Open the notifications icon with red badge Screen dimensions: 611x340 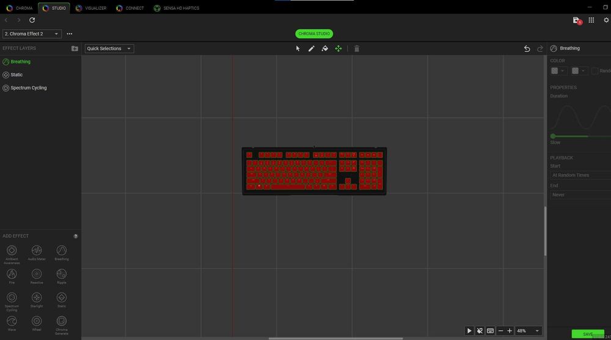(577, 20)
